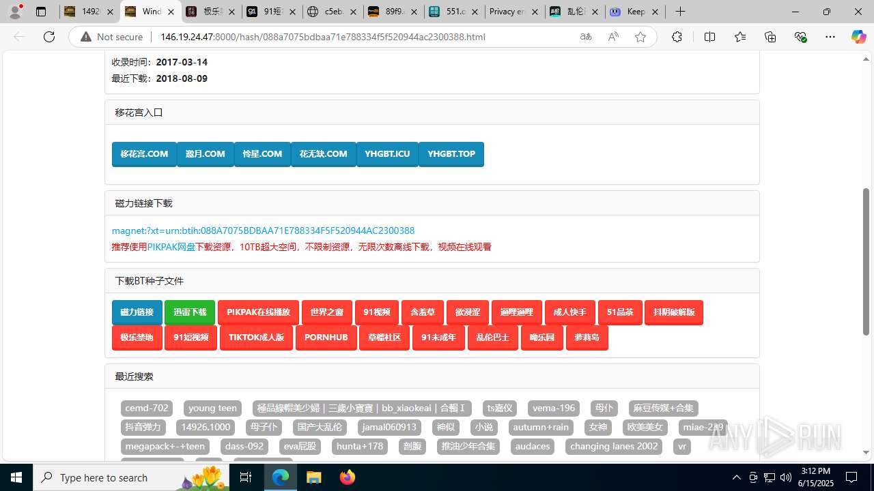Click the YHGBT.ICU button
874x491 pixels.
pyautogui.click(x=387, y=154)
